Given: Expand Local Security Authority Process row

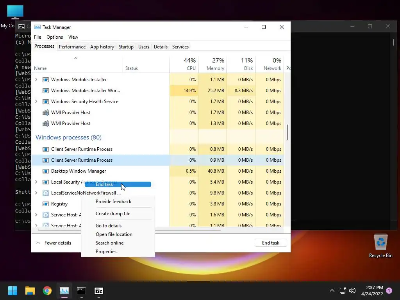Looking at the screenshot, I should pyautogui.click(x=36, y=182).
